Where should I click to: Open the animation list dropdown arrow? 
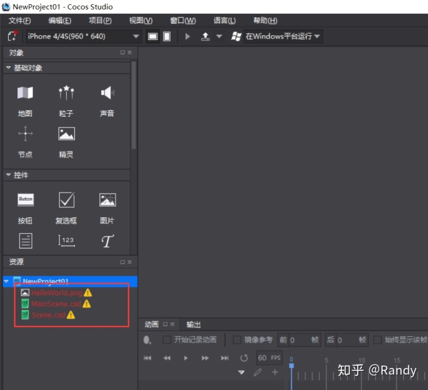(x=241, y=372)
